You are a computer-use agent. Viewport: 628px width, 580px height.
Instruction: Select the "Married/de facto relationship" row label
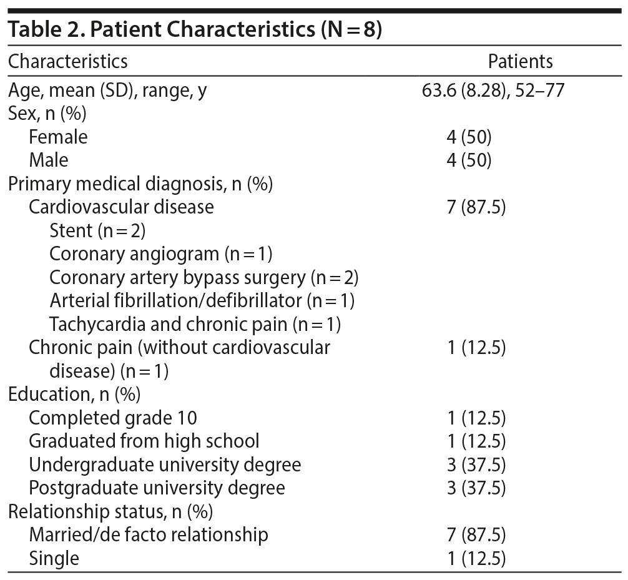(x=149, y=534)
